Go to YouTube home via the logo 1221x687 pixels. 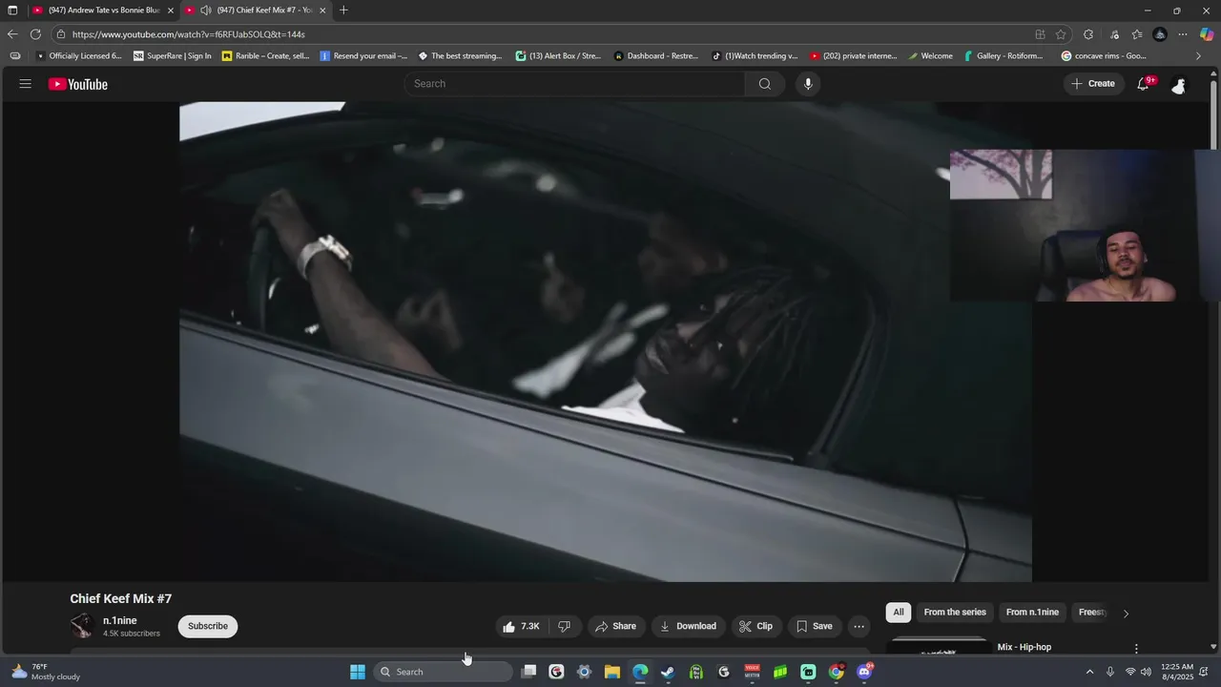coord(78,84)
